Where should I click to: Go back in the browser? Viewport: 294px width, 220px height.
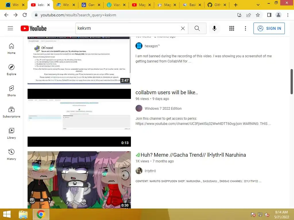(6, 15)
